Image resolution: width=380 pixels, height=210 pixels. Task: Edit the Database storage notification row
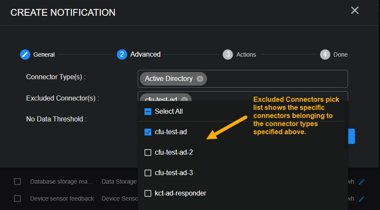click(362, 182)
